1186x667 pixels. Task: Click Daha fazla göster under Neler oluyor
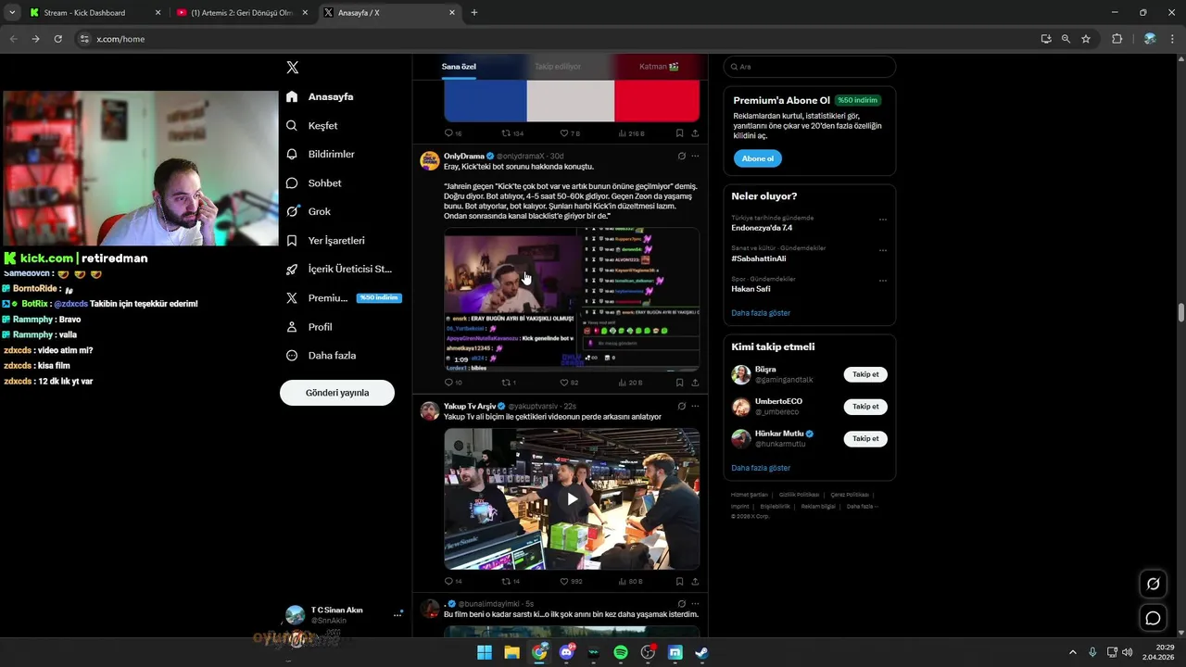tap(761, 313)
